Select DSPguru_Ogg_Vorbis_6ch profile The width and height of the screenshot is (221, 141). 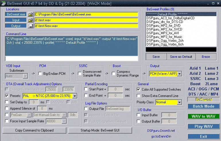(x=181, y=44)
